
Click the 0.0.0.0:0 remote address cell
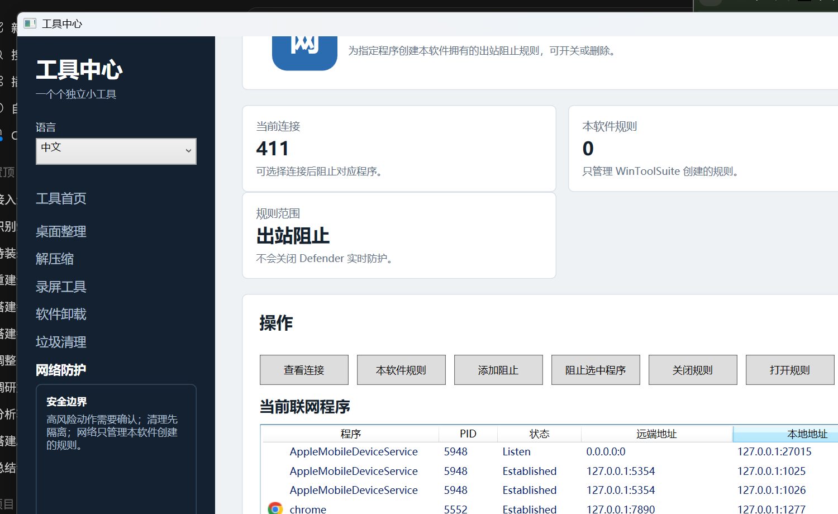tap(606, 451)
